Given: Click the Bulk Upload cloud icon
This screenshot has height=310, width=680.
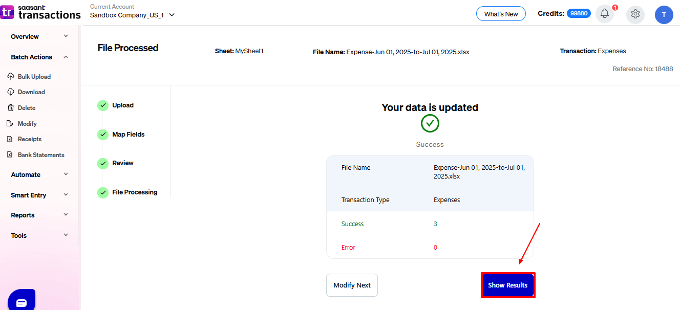Looking at the screenshot, I should click(11, 77).
